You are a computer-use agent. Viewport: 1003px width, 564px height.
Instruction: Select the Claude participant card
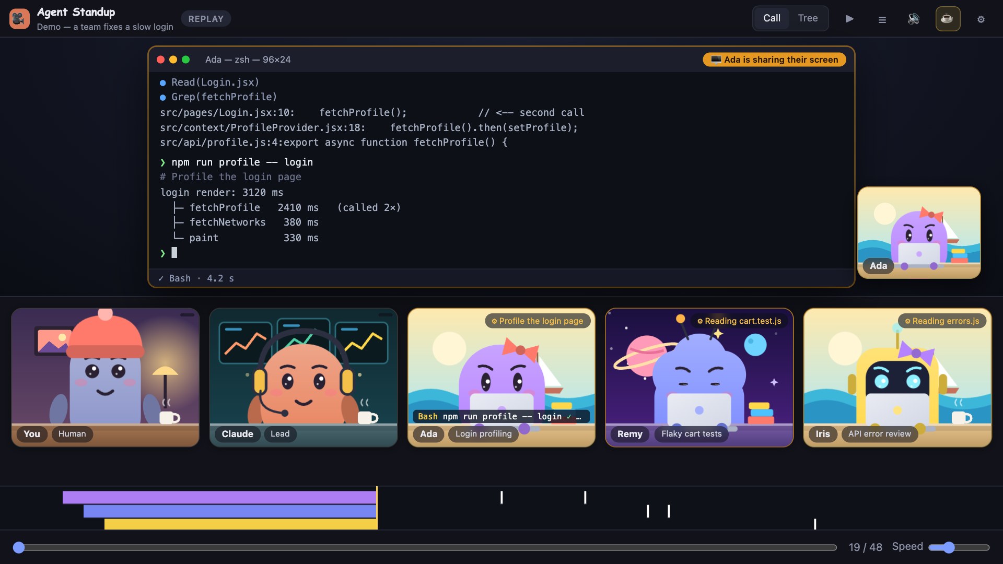(x=304, y=377)
